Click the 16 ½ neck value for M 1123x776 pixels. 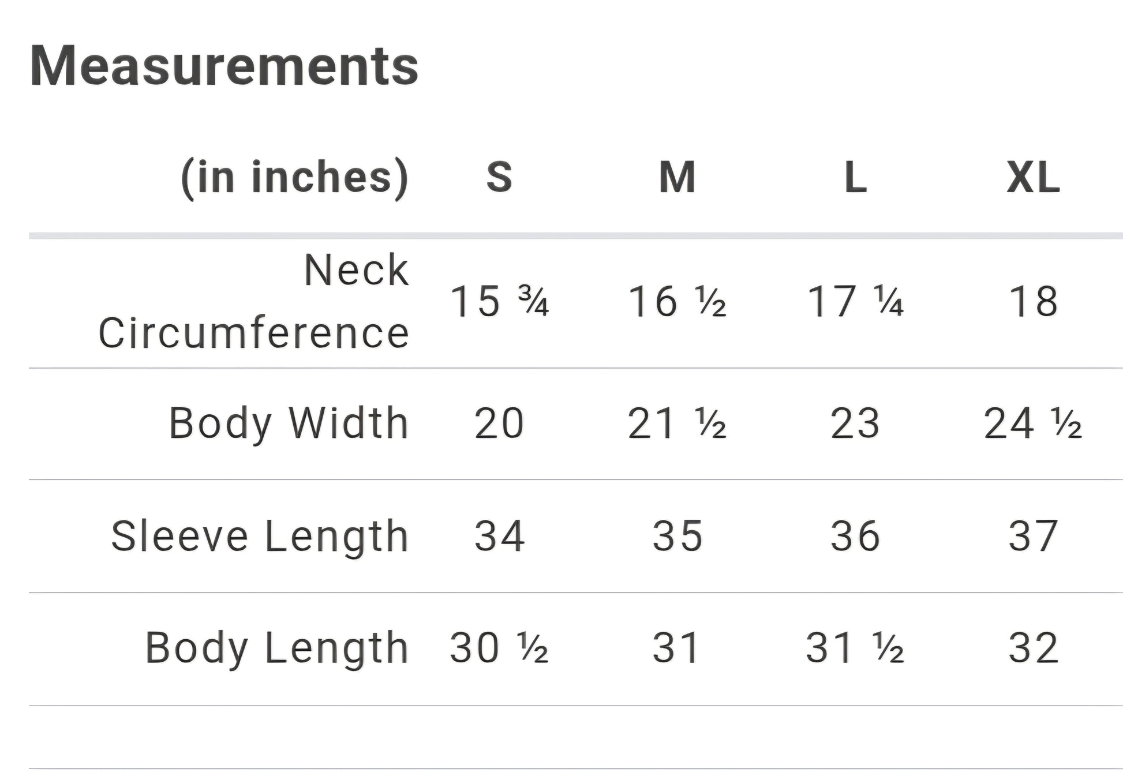677,301
